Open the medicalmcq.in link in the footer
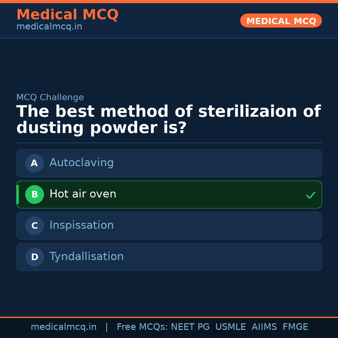The height and width of the screenshot is (338, 338). pyautogui.click(x=64, y=327)
